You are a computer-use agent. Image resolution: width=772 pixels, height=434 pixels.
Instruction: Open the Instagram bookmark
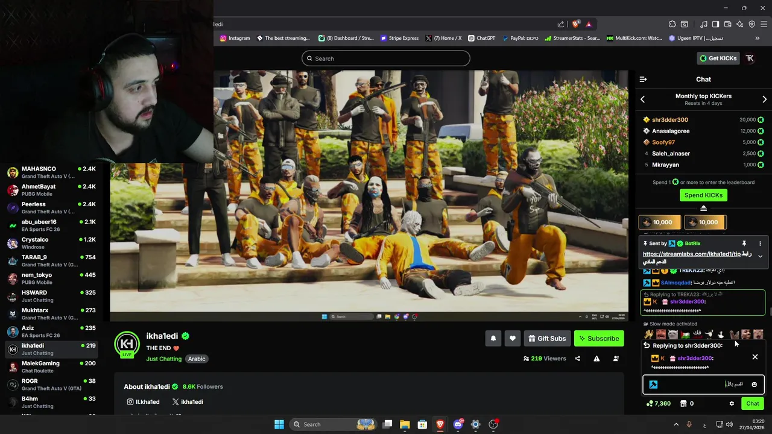tap(235, 38)
